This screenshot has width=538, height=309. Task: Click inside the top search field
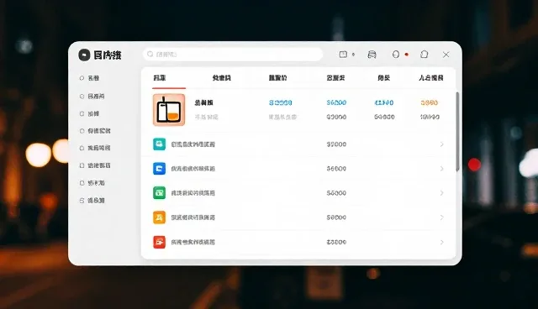[x=233, y=54]
